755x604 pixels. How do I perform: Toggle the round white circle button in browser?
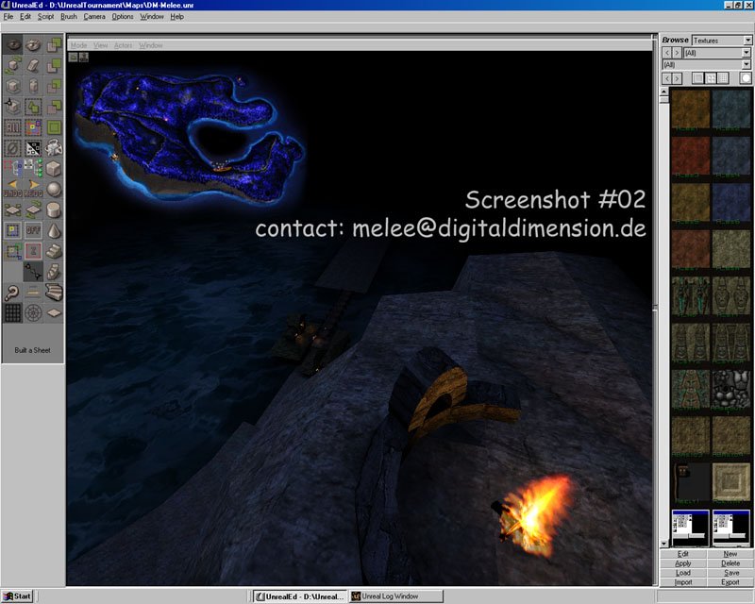[746, 78]
